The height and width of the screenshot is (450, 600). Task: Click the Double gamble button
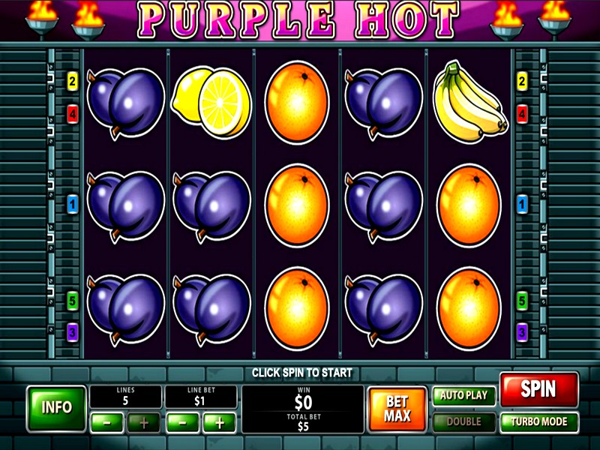click(x=463, y=421)
